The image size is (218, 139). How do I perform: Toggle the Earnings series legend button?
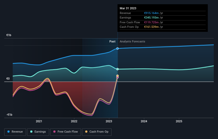pyautogui.click(x=38, y=132)
